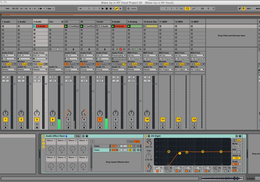This screenshot has height=182, width=260.
Task: Click the EQ Eight Freq knob
Action: pyautogui.click(x=149, y=143)
